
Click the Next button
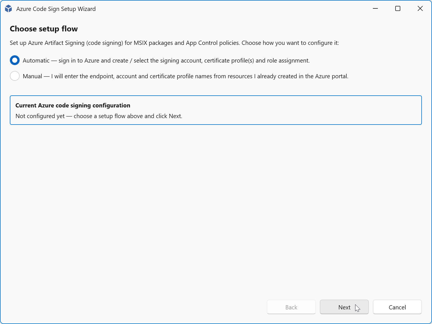click(344, 307)
